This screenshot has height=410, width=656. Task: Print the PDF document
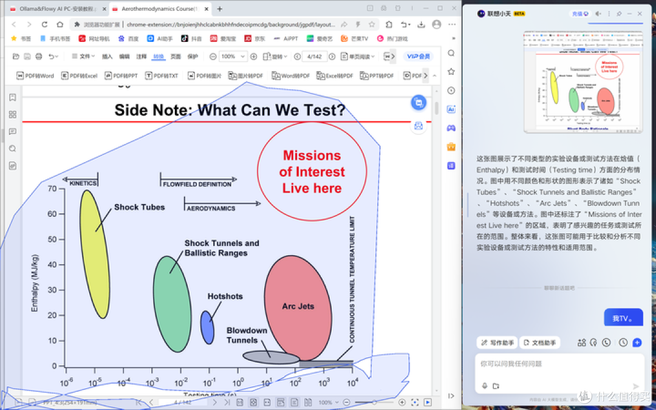[38, 56]
